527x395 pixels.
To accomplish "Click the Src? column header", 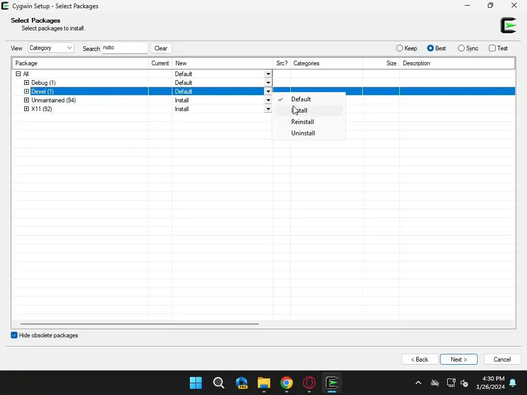I will point(282,63).
